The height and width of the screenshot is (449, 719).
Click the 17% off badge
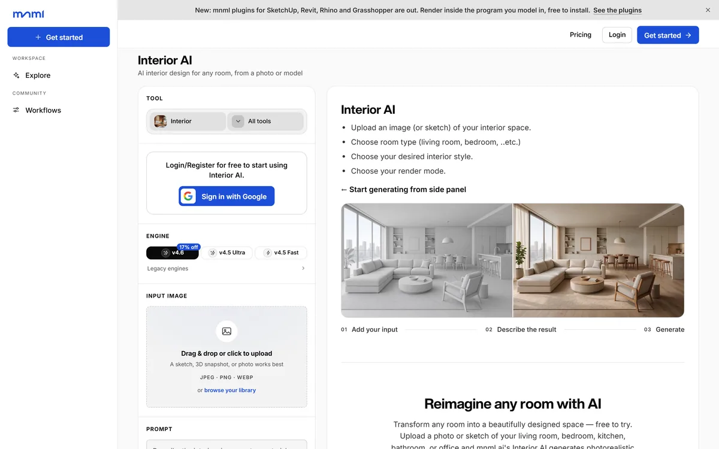(x=189, y=247)
